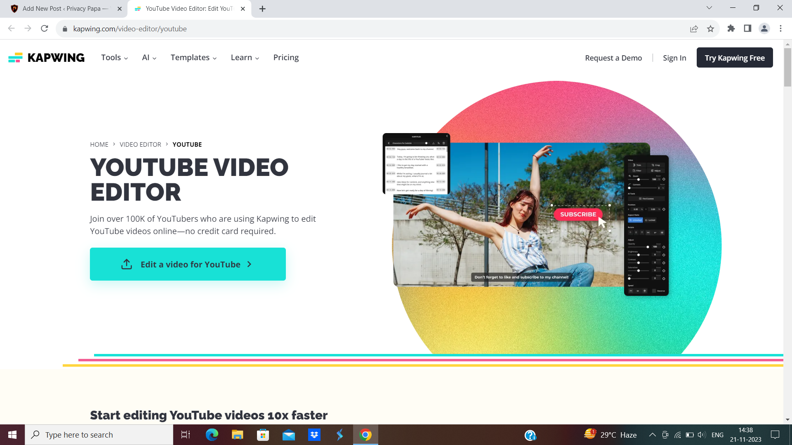Screen dimensions: 792x445
Task: Click the Kapwing logo
Action: [46, 58]
